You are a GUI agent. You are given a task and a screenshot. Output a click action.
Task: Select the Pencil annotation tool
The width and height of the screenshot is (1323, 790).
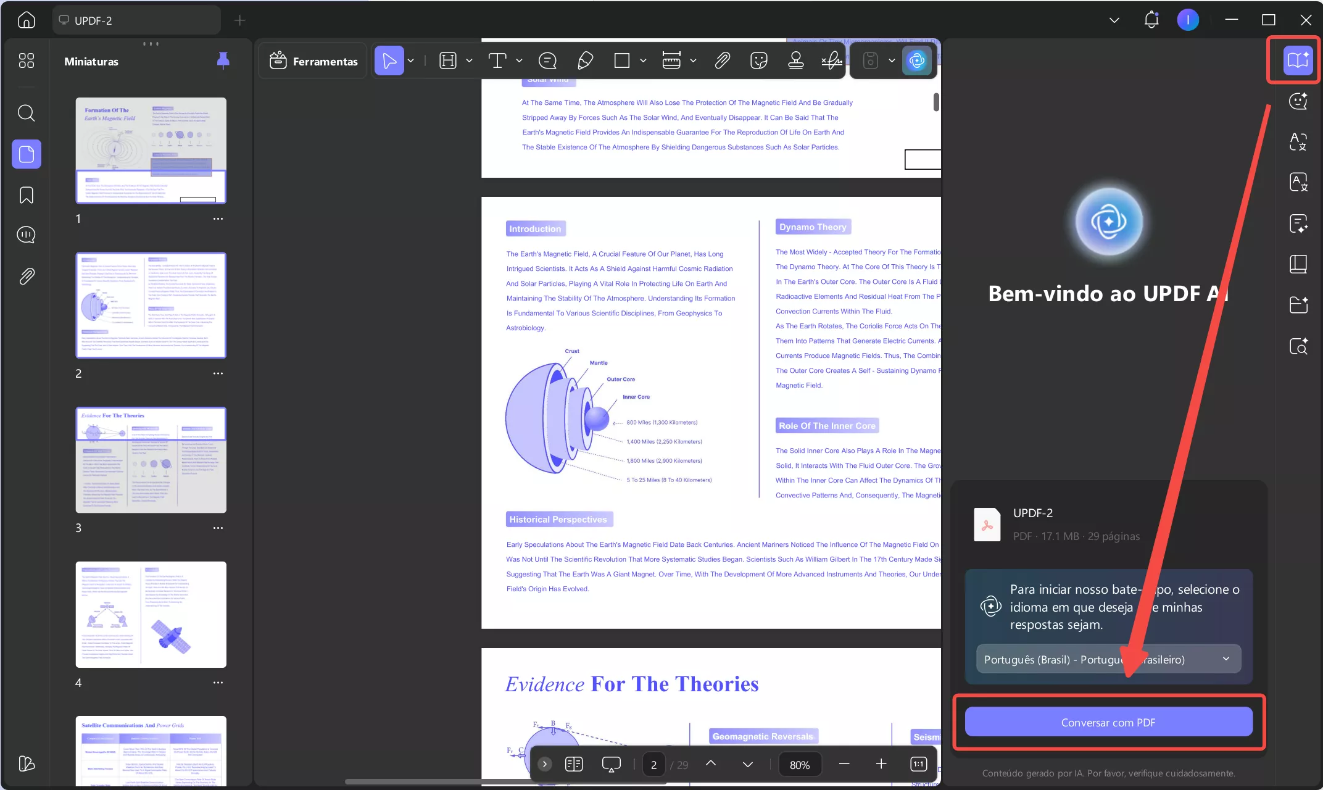pyautogui.click(x=585, y=60)
